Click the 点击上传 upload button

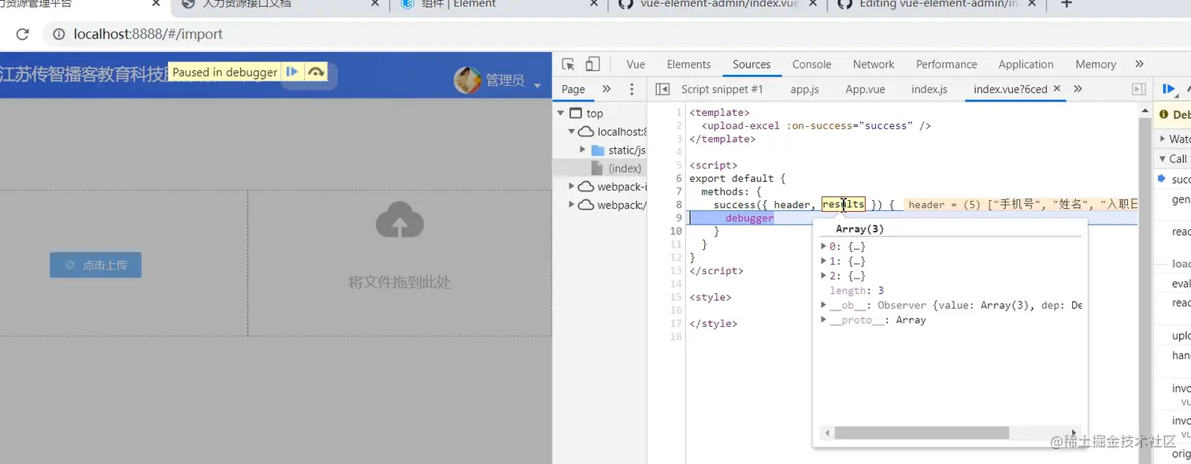[x=95, y=265]
